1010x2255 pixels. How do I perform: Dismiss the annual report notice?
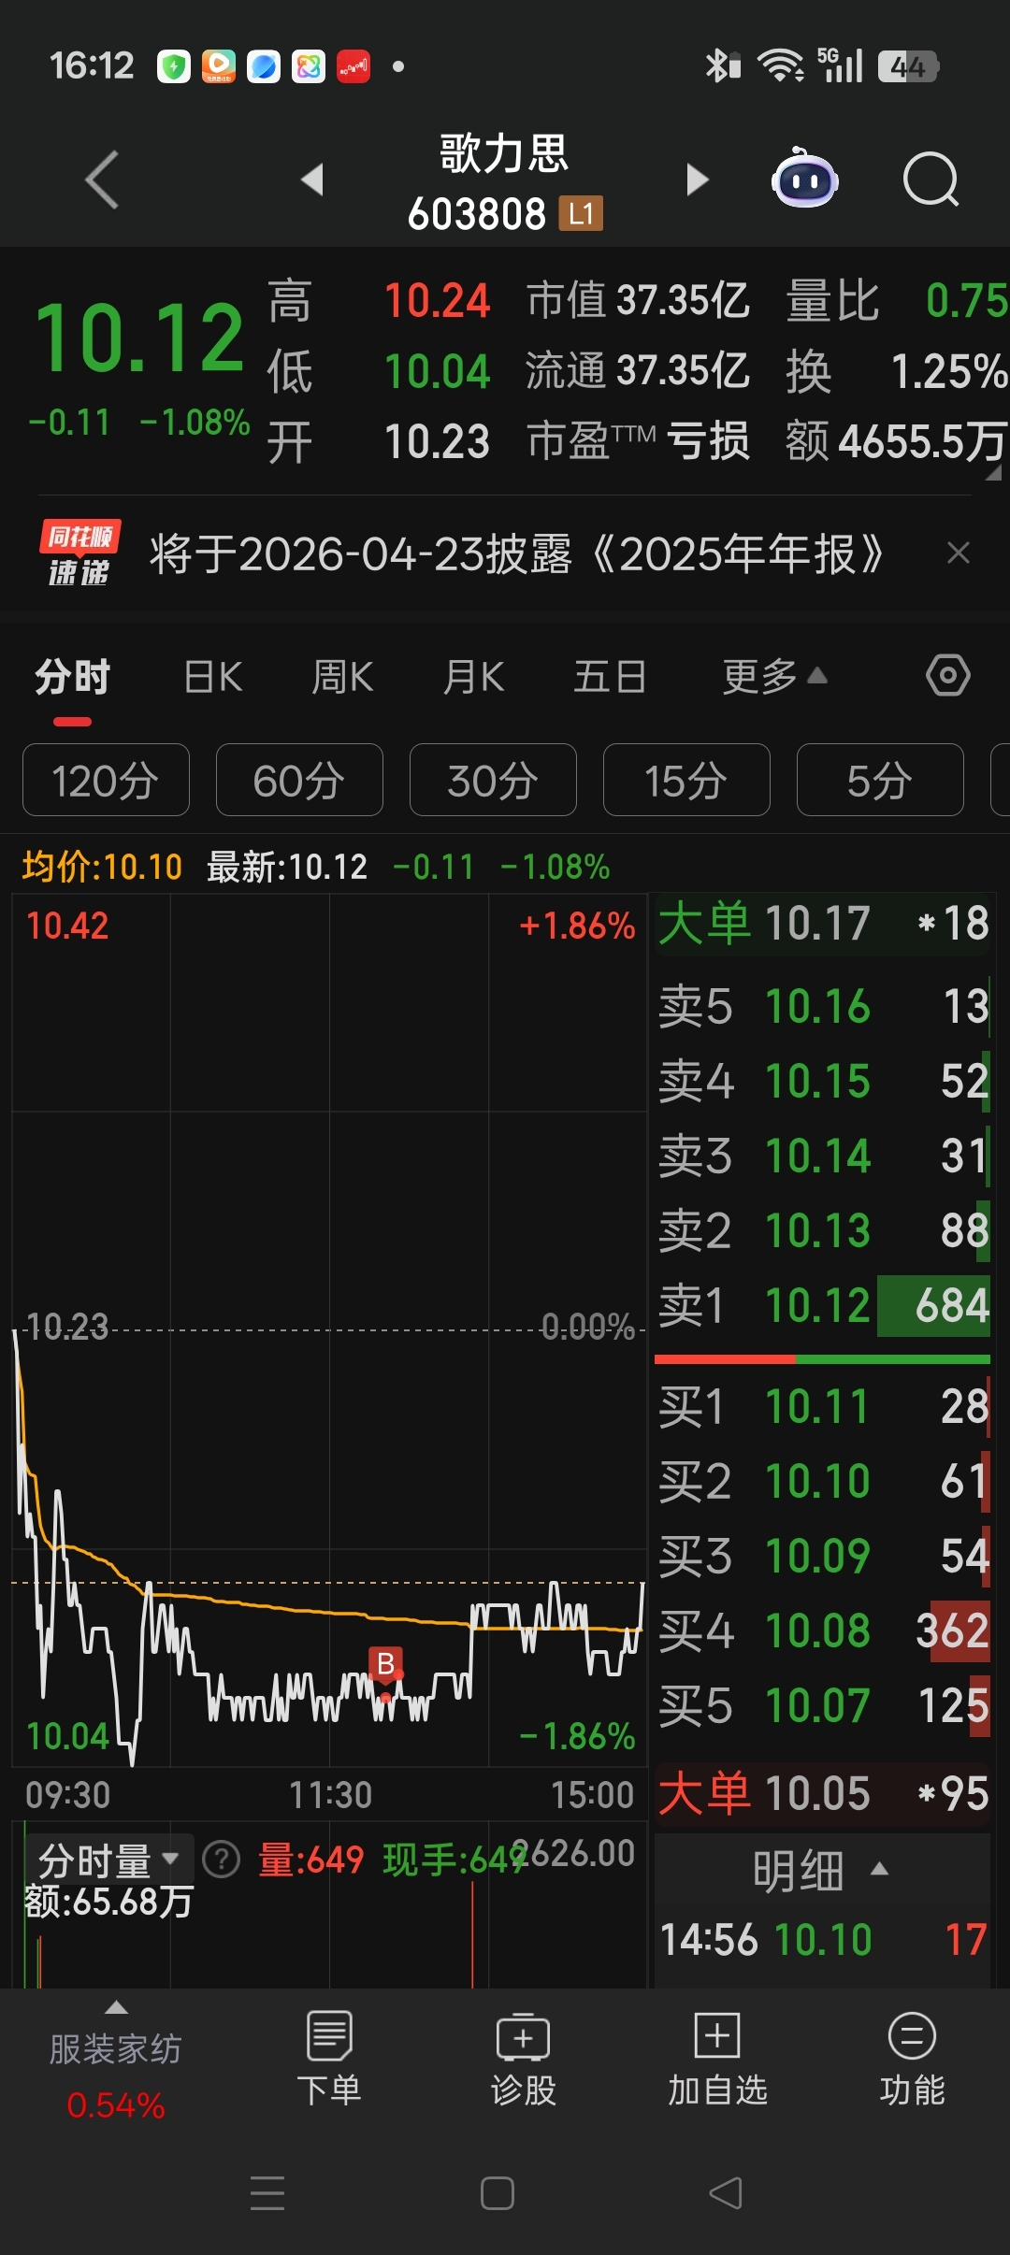pyautogui.click(x=958, y=553)
